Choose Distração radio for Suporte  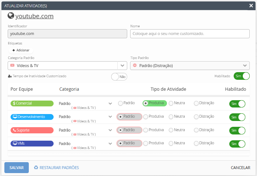coord(196,130)
